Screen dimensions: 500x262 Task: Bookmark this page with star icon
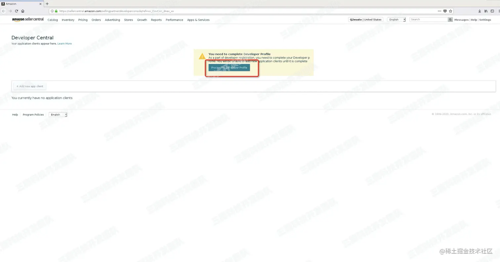tap(450, 11)
